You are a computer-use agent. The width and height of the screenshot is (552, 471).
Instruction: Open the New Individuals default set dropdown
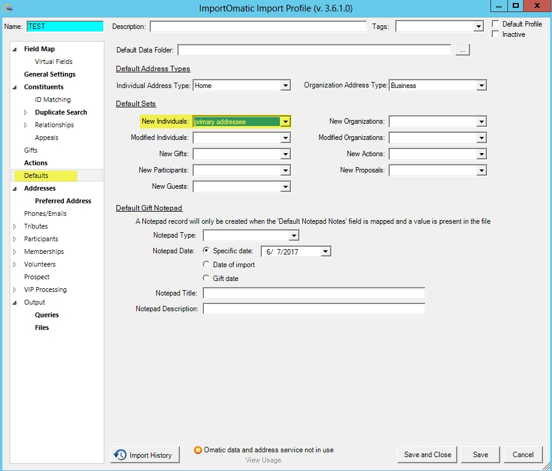(x=285, y=121)
